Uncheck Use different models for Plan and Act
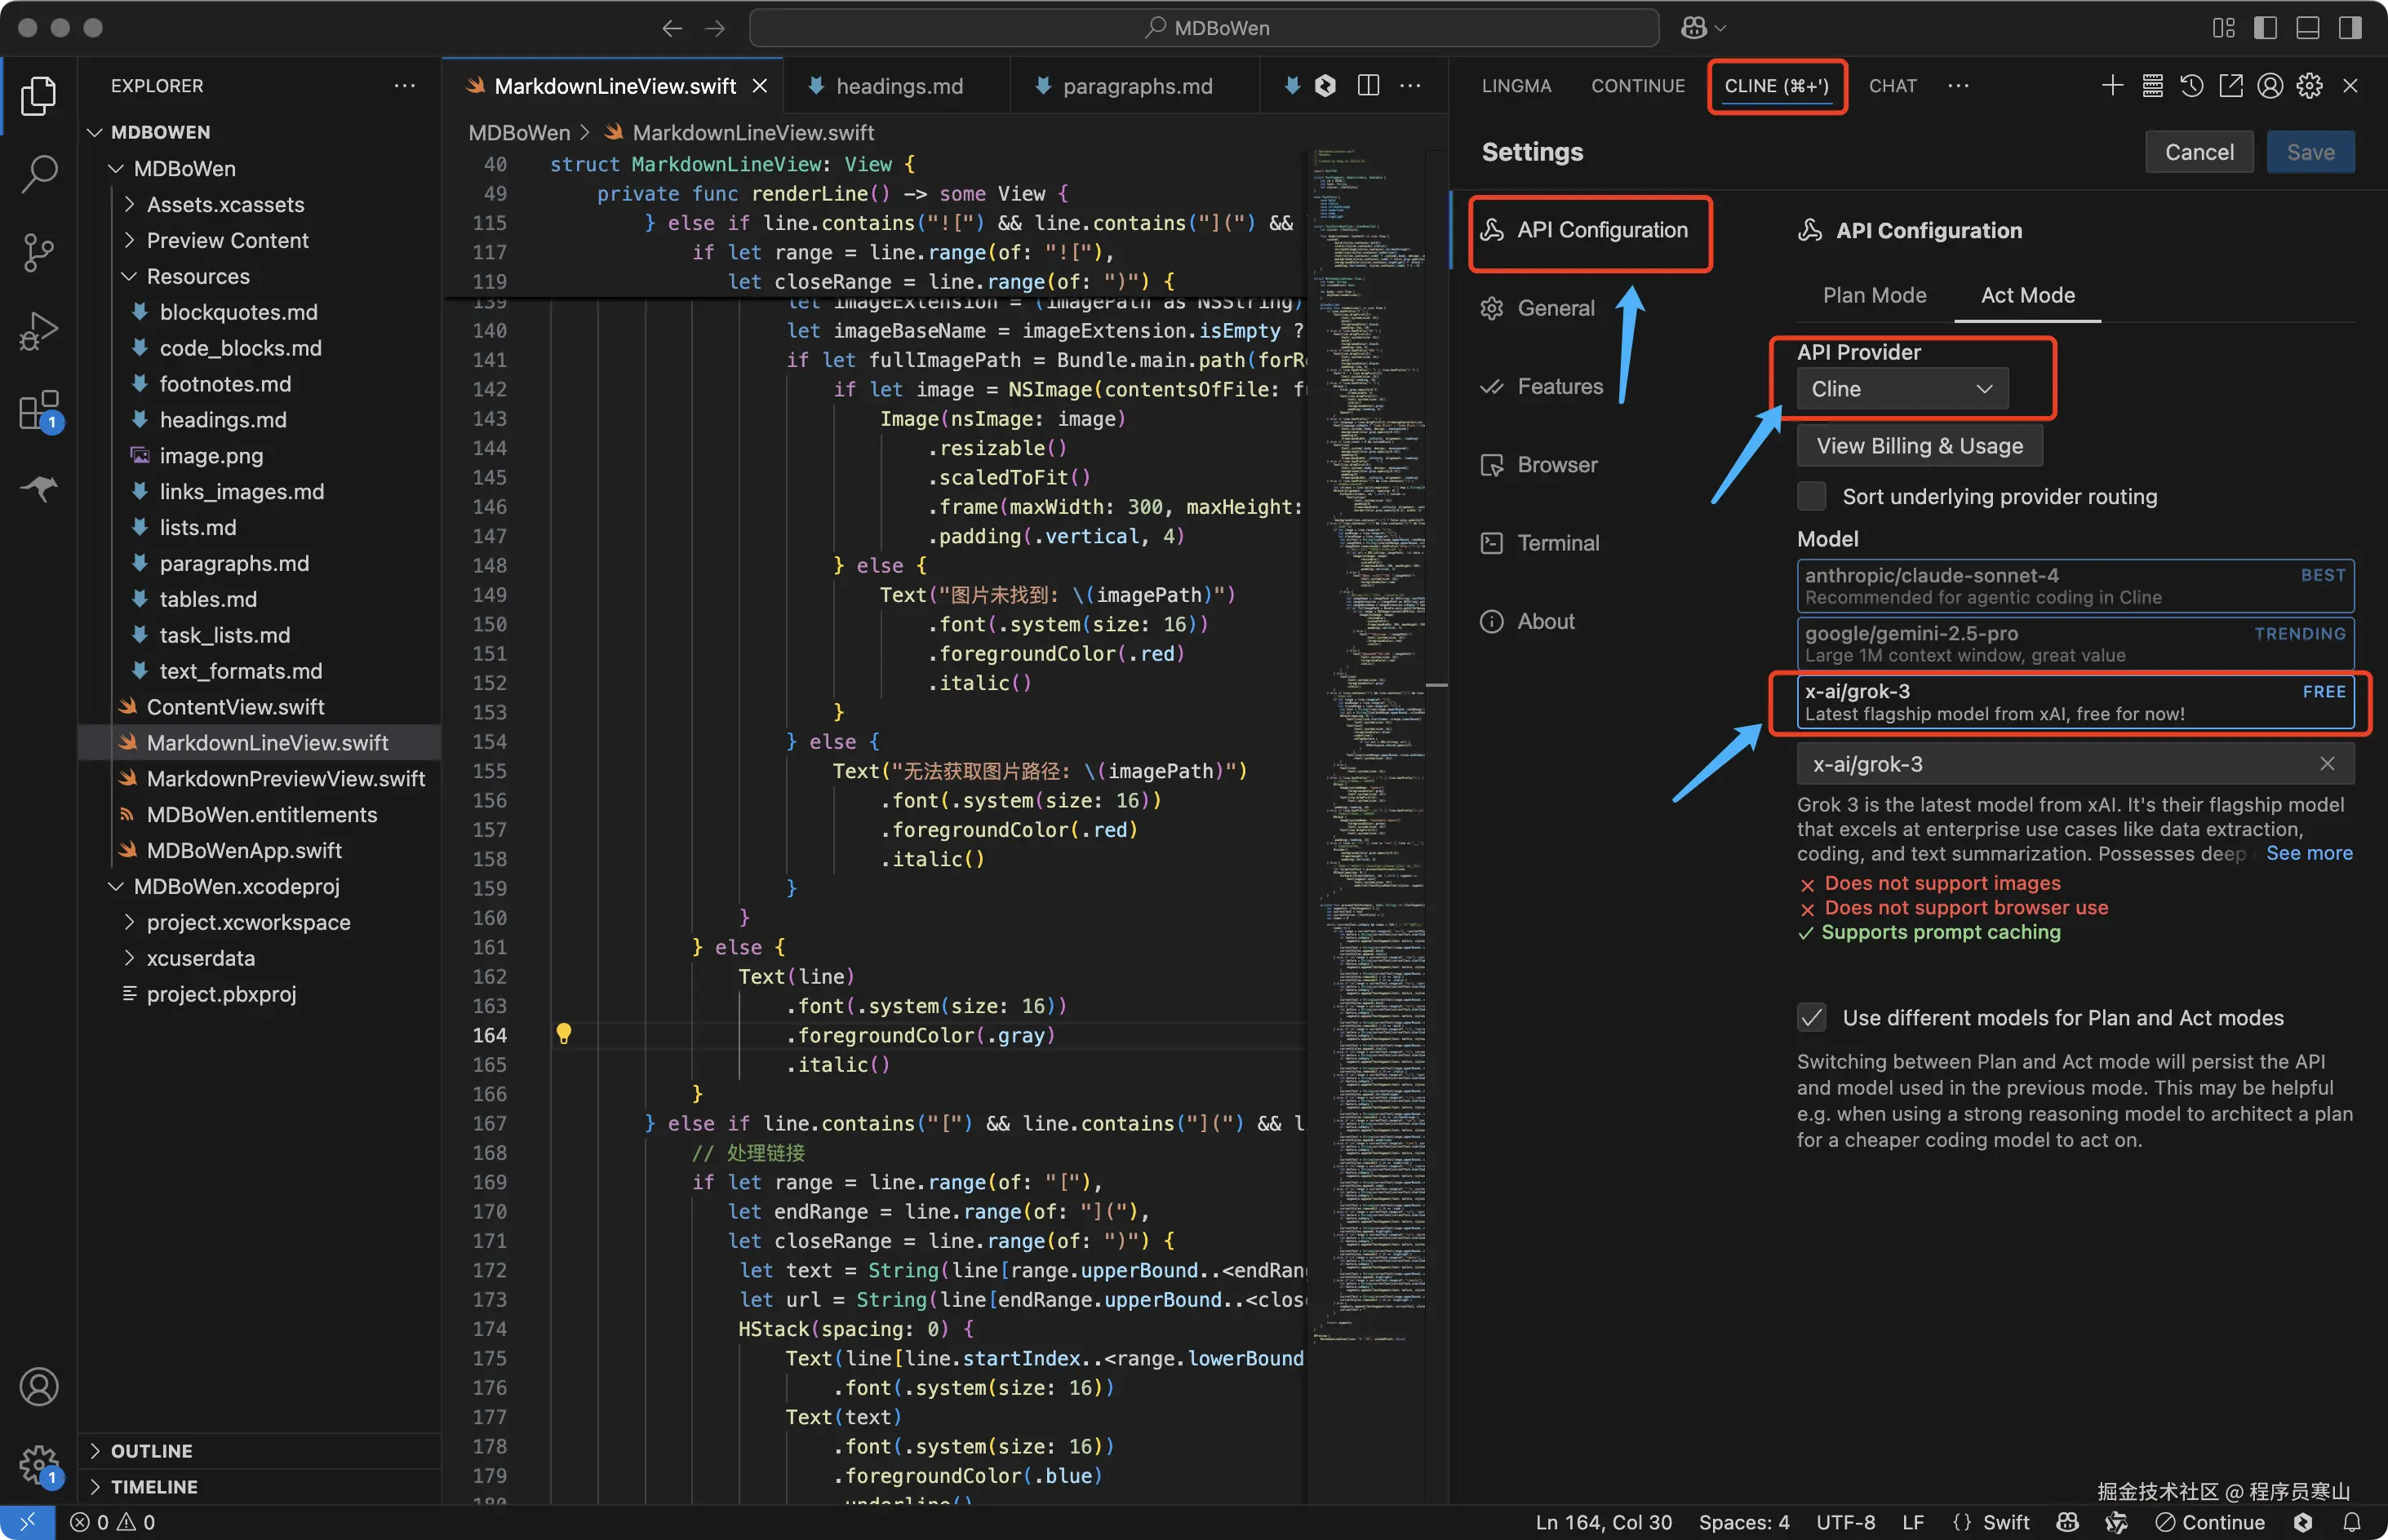2388x1540 pixels. pos(1811,1018)
